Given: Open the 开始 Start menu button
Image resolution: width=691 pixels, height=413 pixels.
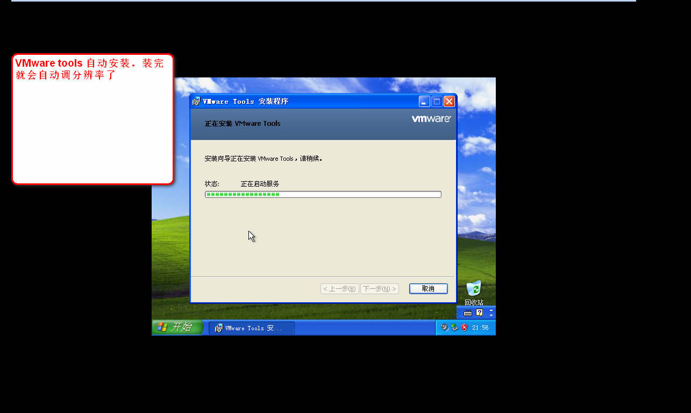Looking at the screenshot, I should click(177, 327).
